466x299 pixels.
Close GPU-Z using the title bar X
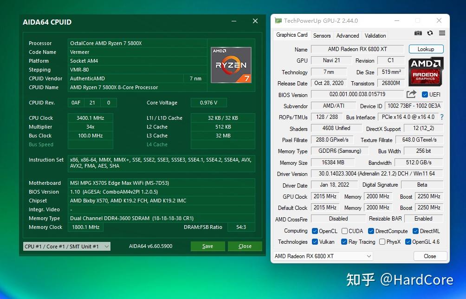439,20
